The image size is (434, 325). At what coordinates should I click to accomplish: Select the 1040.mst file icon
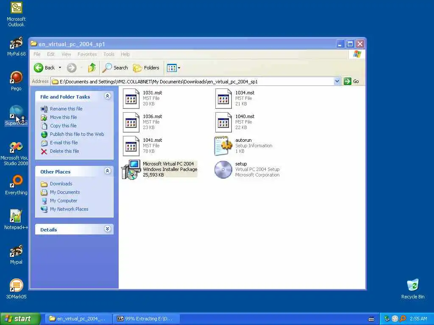(x=223, y=122)
